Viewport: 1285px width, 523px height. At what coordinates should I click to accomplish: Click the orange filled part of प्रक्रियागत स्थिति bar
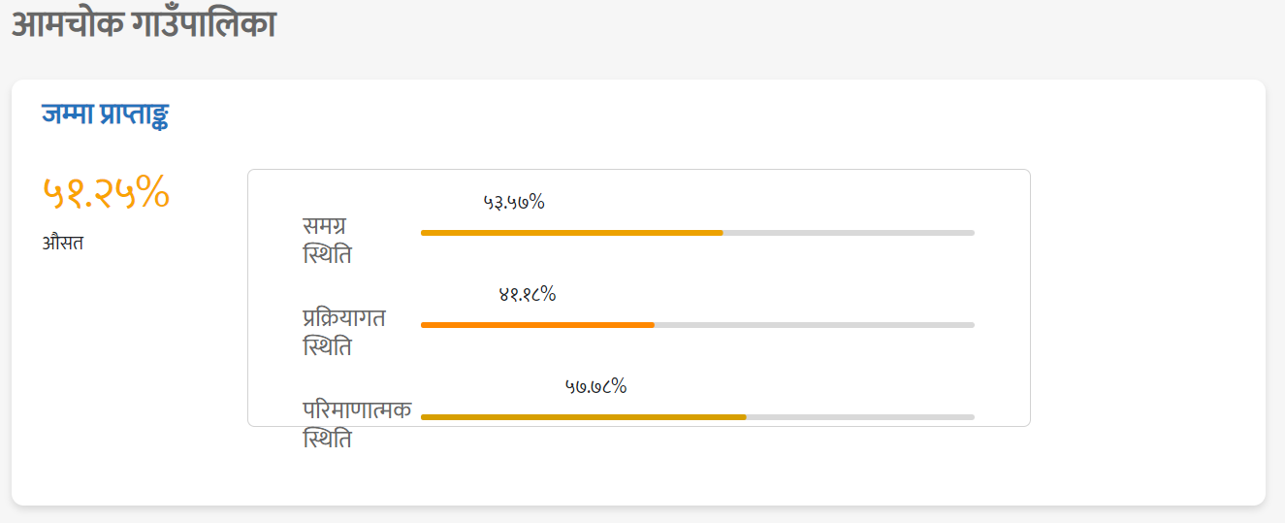[537, 325]
